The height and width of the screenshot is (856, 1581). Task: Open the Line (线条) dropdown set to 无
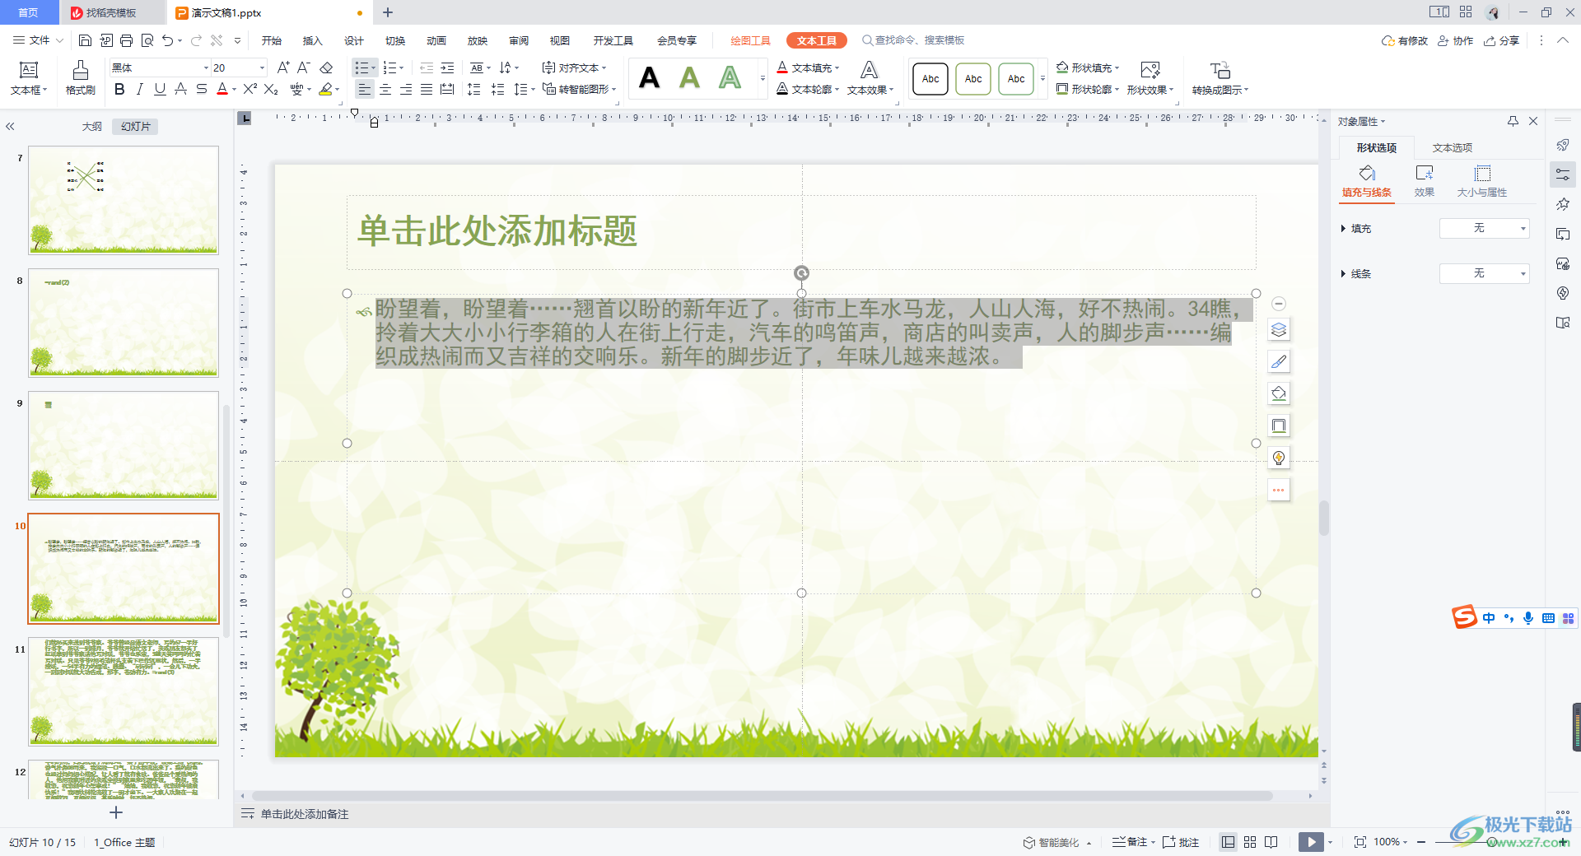tap(1484, 273)
